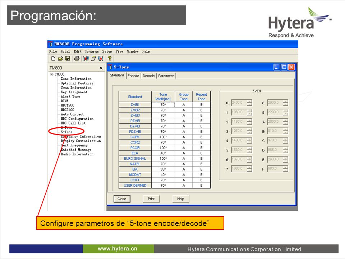Click the Read from radio icon
Image resolution: width=345 pixels, height=259 pixels.
pyautogui.click(x=86, y=59)
